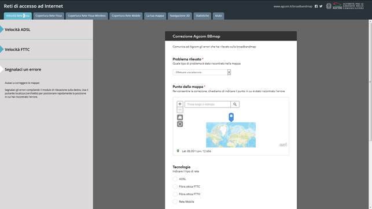Click the map home extent button
This screenshot has width=372, height=209.
(180, 117)
